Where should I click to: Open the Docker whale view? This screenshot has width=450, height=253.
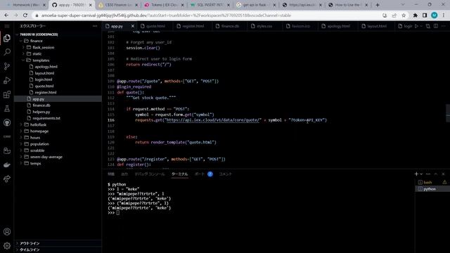(x=7, y=164)
